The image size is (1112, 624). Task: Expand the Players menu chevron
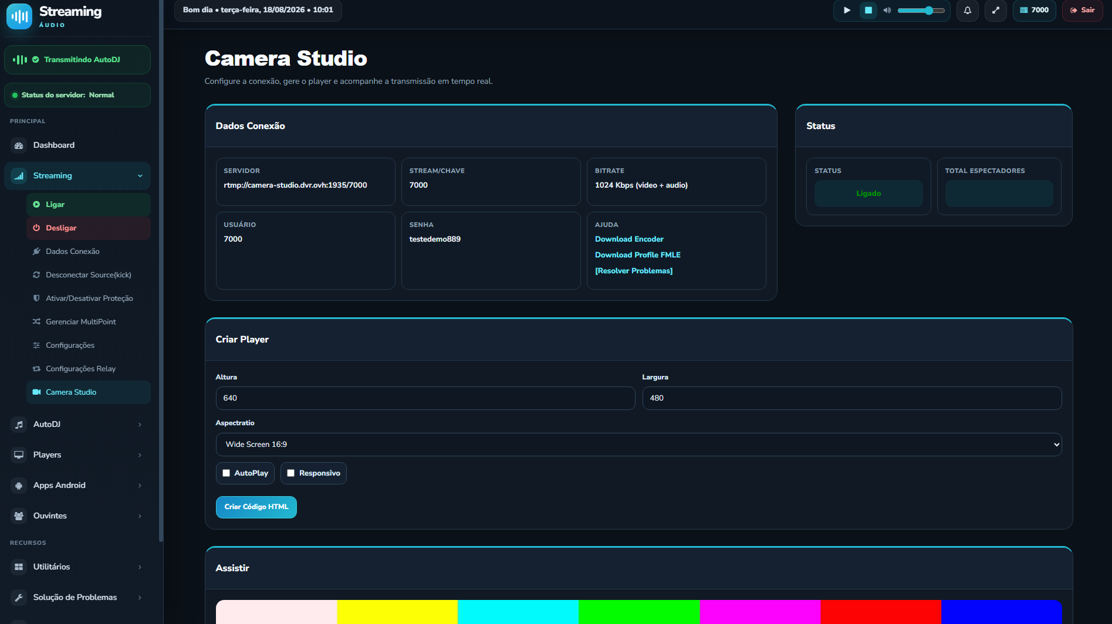(140, 455)
